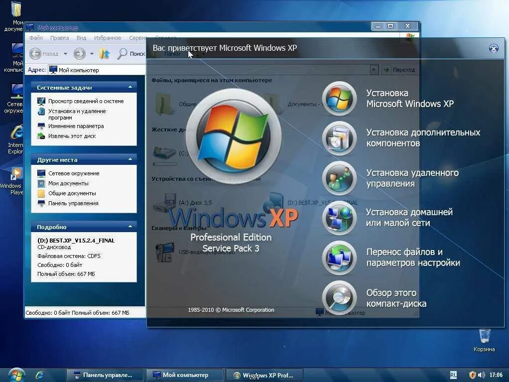Click the eject disk task icon
The image size is (509, 382).
(41, 136)
